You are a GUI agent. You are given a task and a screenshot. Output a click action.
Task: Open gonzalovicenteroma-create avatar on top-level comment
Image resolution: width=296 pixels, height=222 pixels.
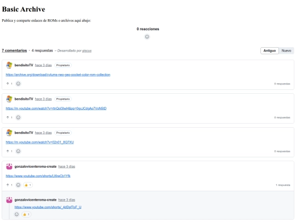click(9, 167)
